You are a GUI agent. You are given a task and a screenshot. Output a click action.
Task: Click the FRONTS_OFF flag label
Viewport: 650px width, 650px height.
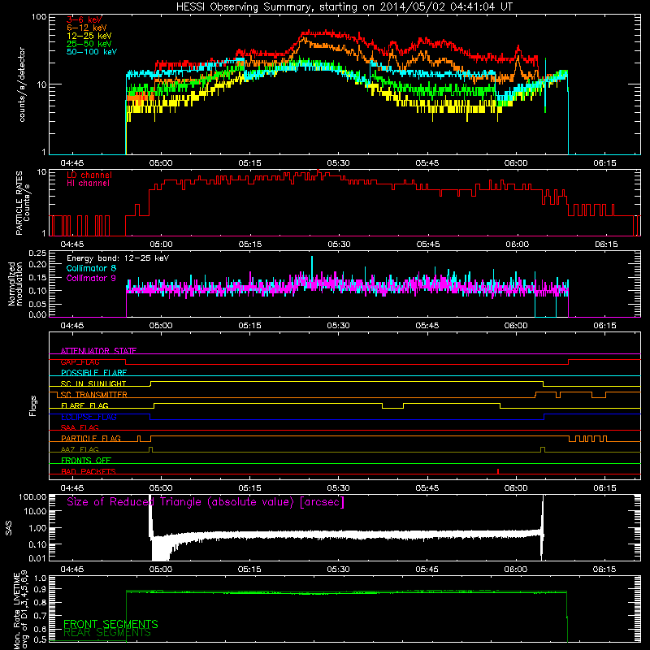click(86, 460)
